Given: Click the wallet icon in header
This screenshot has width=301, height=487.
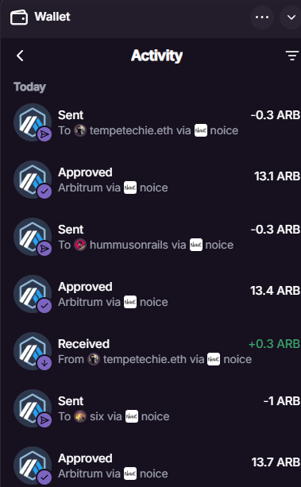Looking at the screenshot, I should 19,17.
